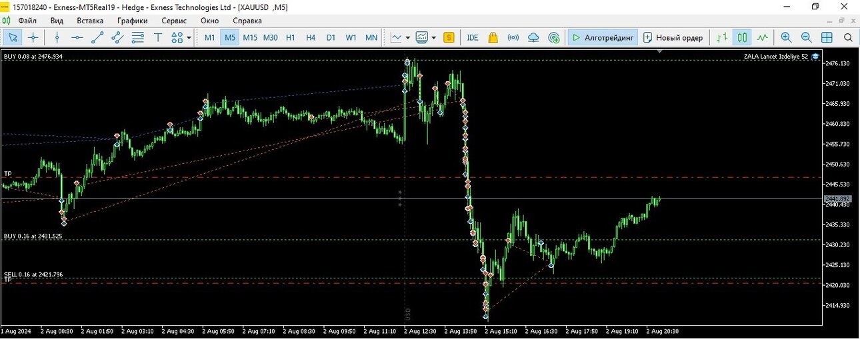Activate the crosshair tool
Viewport: 860px width, 339px height.
coord(33,37)
